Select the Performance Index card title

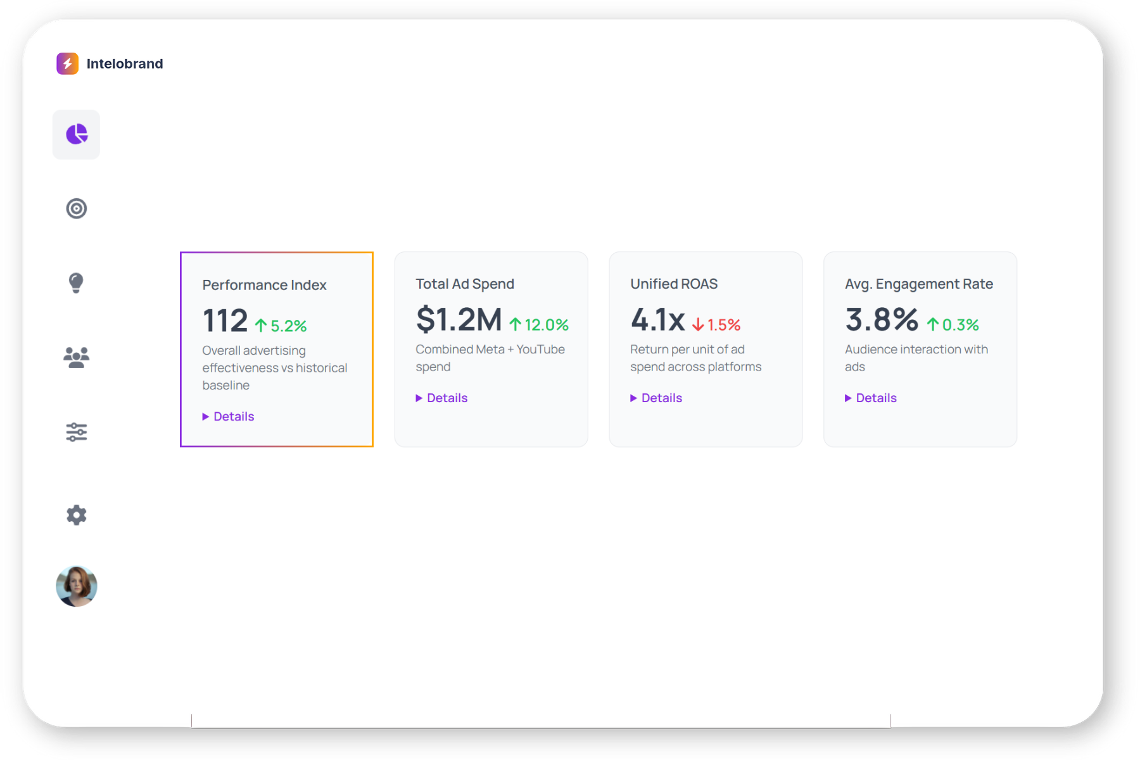click(264, 285)
